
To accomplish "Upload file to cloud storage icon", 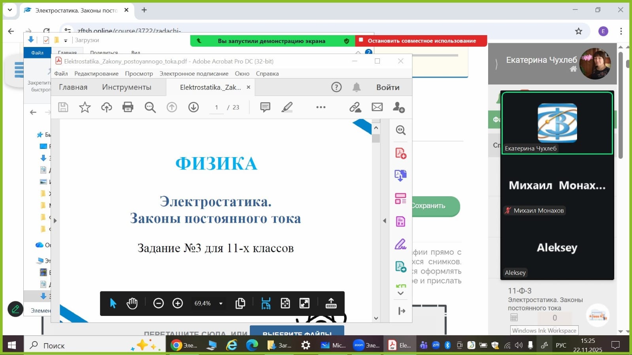I will click(x=106, y=107).
